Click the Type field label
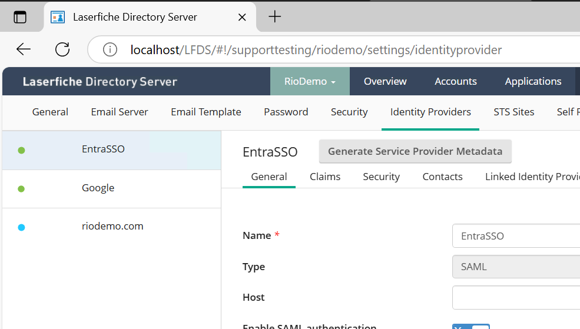 (x=254, y=267)
